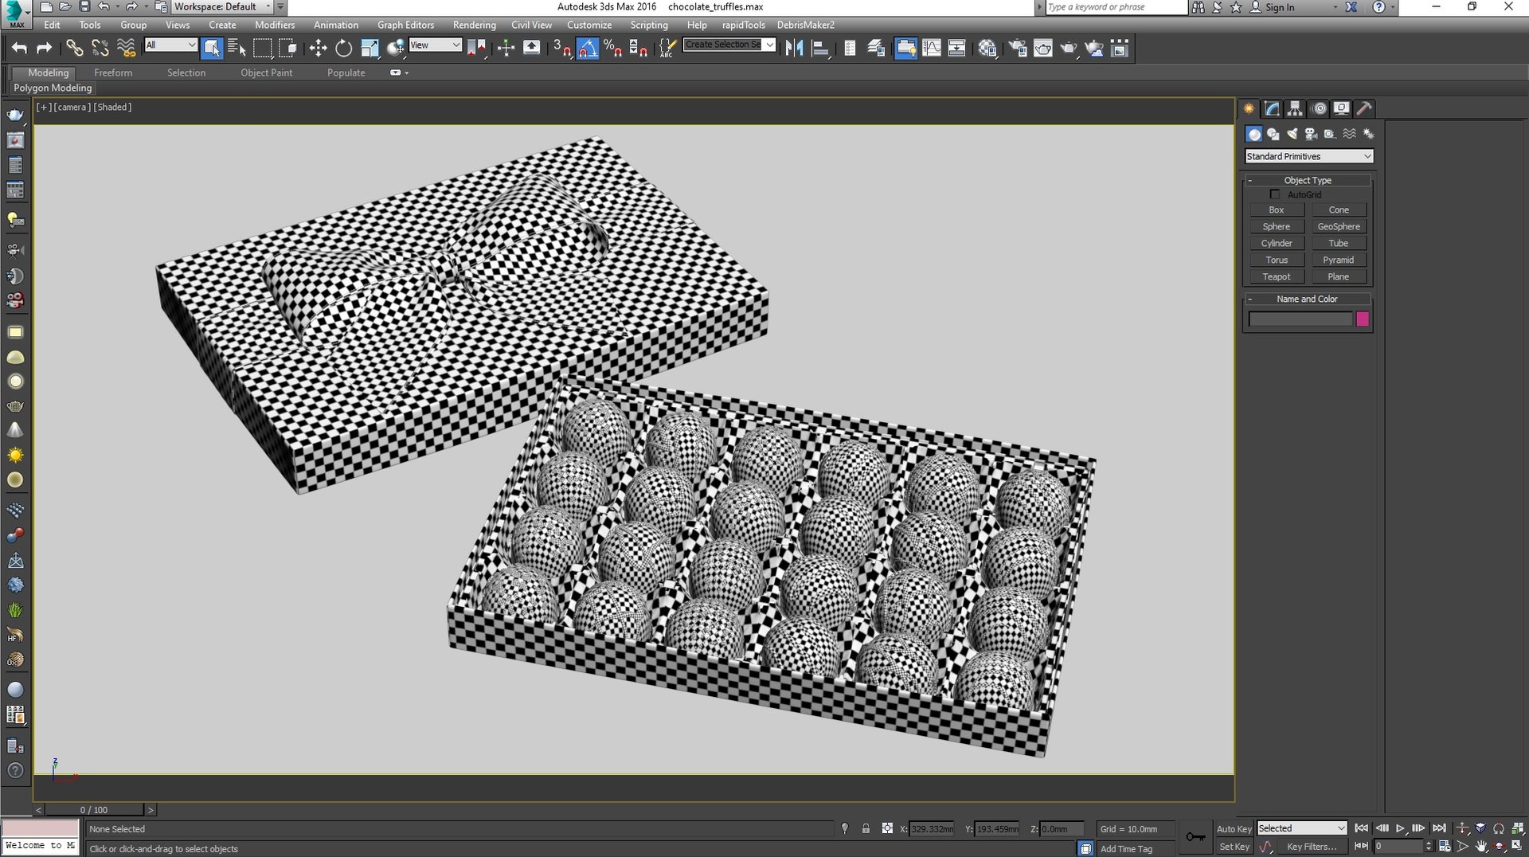Screen dimensions: 1529x857
Task: Choose the Rectangular Selection Region tool
Action: (262, 49)
